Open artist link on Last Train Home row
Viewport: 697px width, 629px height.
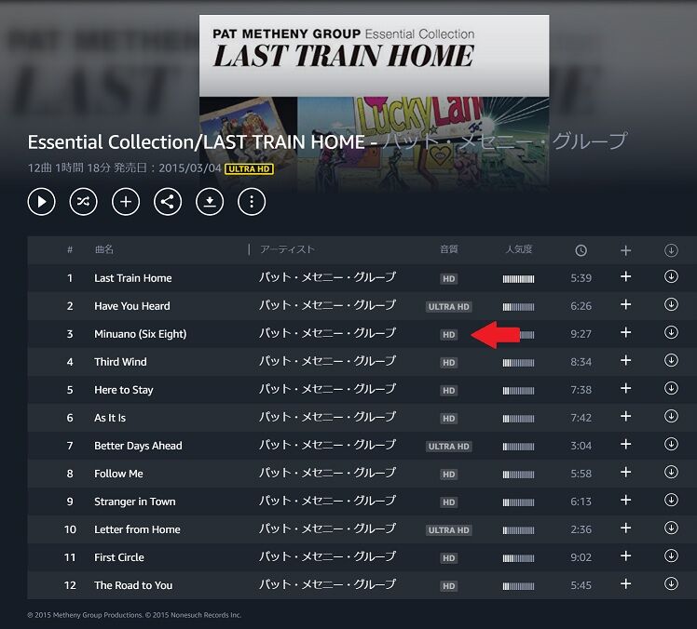pos(327,277)
